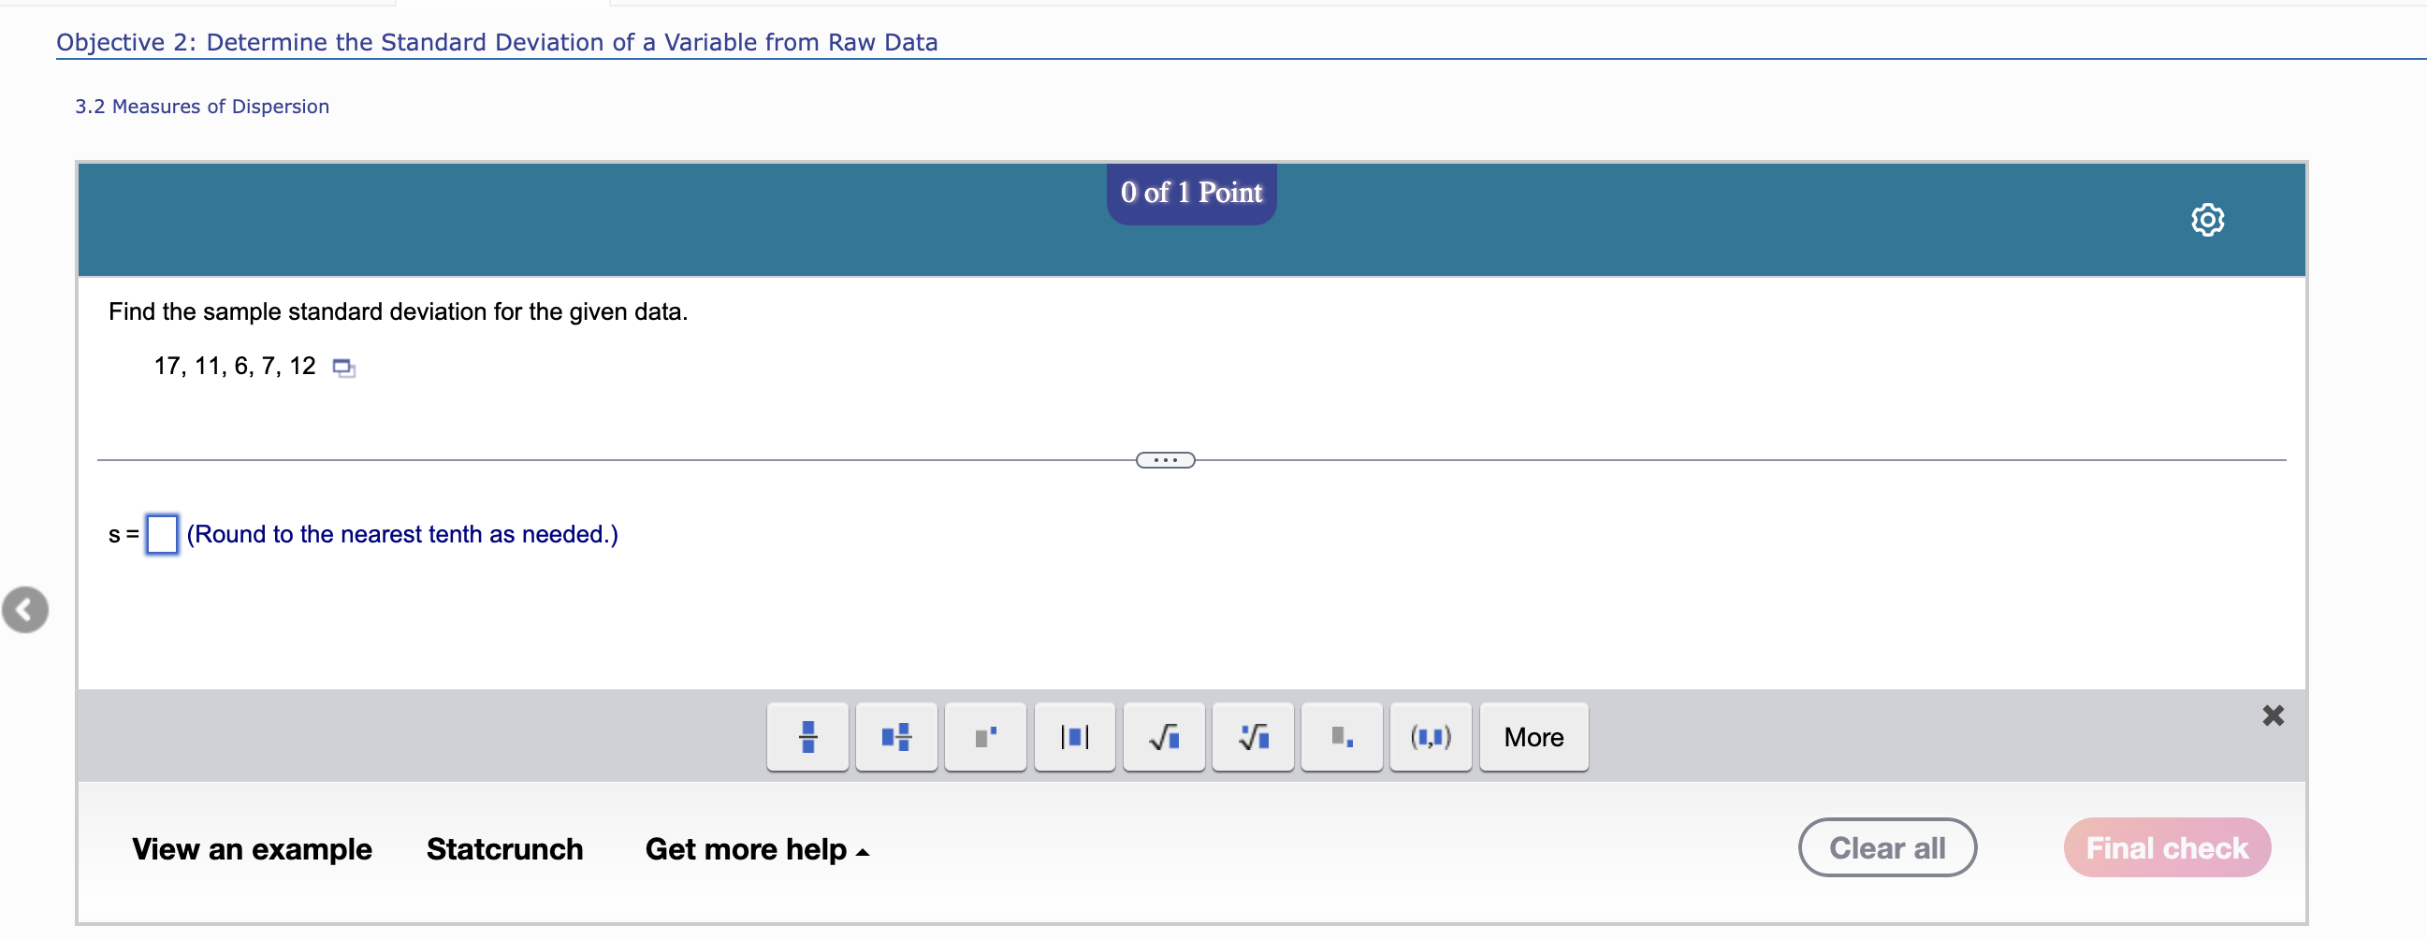Submit with Final check
Screen dimensions: 2427x939
tap(2166, 846)
